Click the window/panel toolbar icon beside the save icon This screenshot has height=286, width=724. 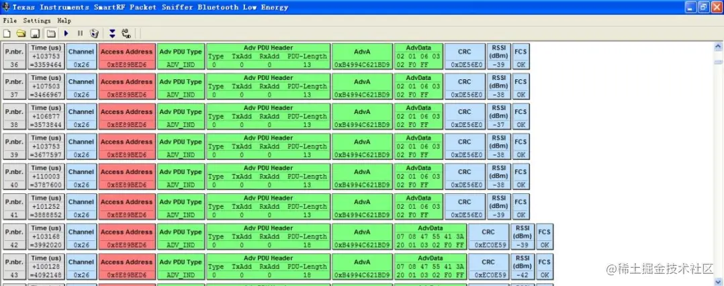point(50,33)
